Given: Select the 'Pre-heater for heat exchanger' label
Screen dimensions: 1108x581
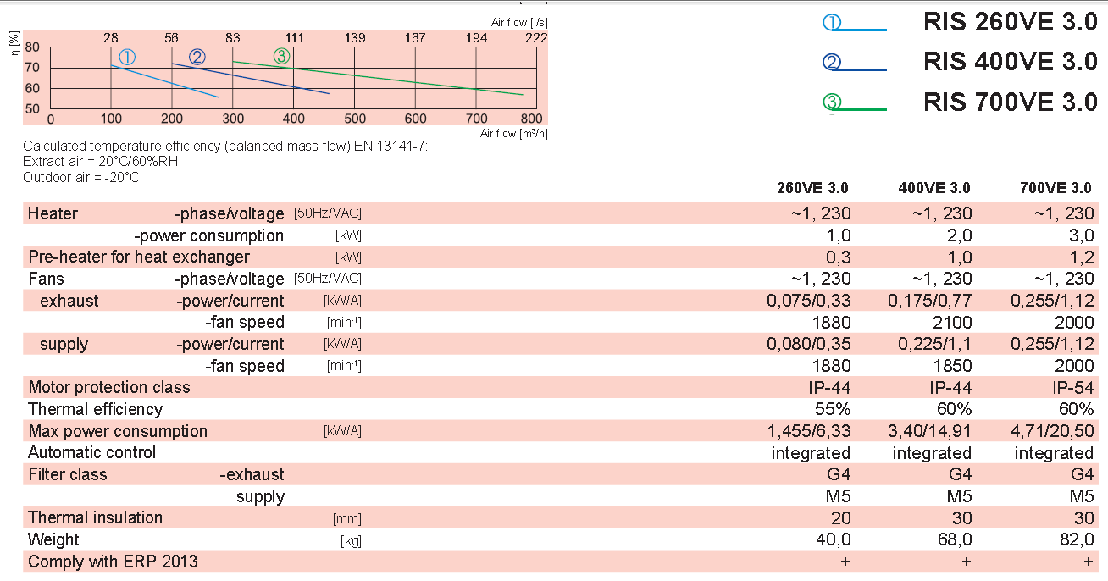Looking at the screenshot, I should click(x=139, y=257).
